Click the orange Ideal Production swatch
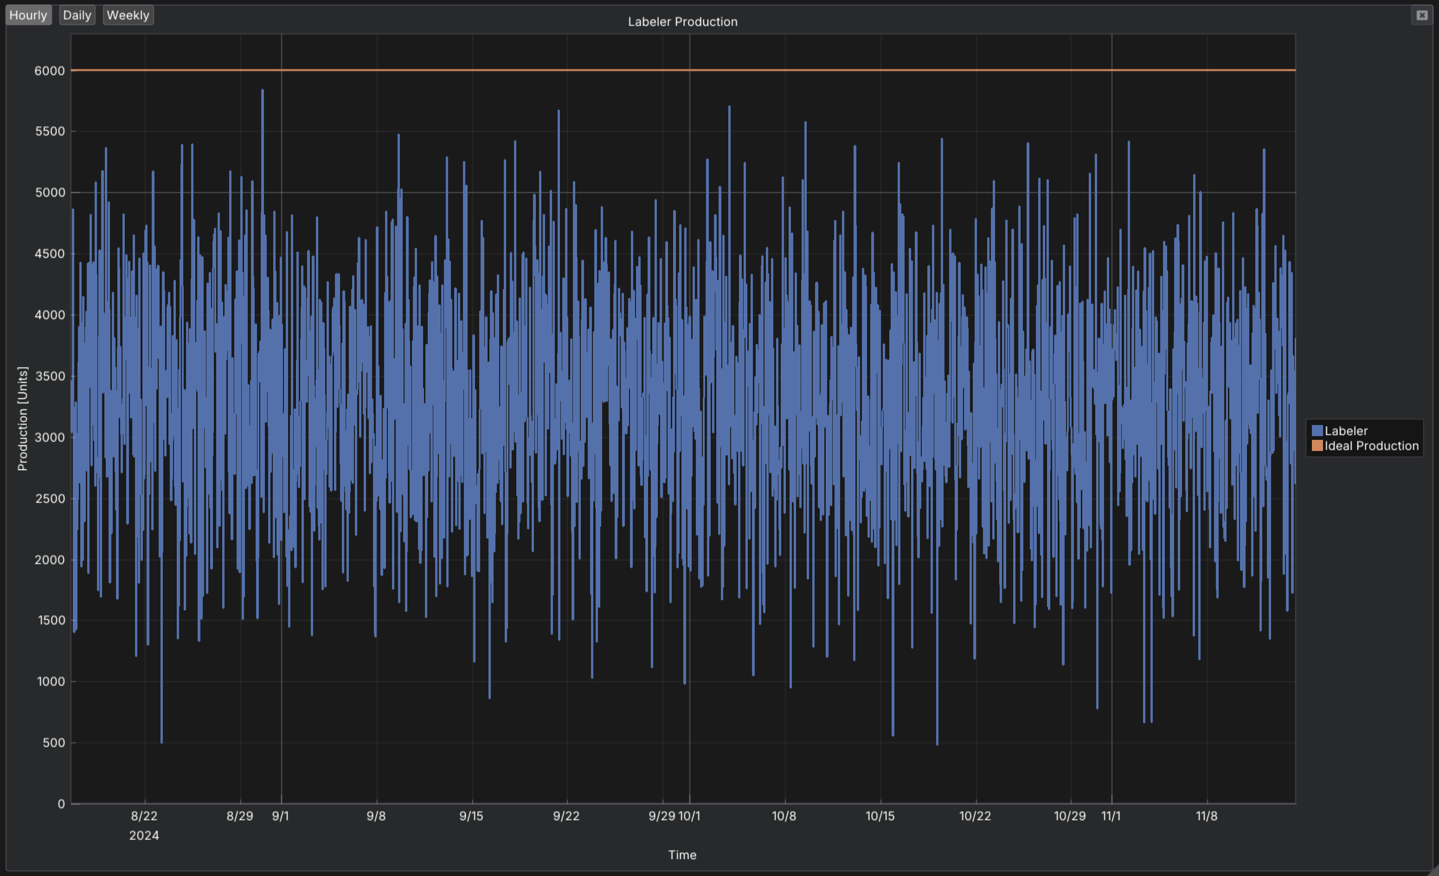The height and width of the screenshot is (876, 1439). pos(1317,446)
